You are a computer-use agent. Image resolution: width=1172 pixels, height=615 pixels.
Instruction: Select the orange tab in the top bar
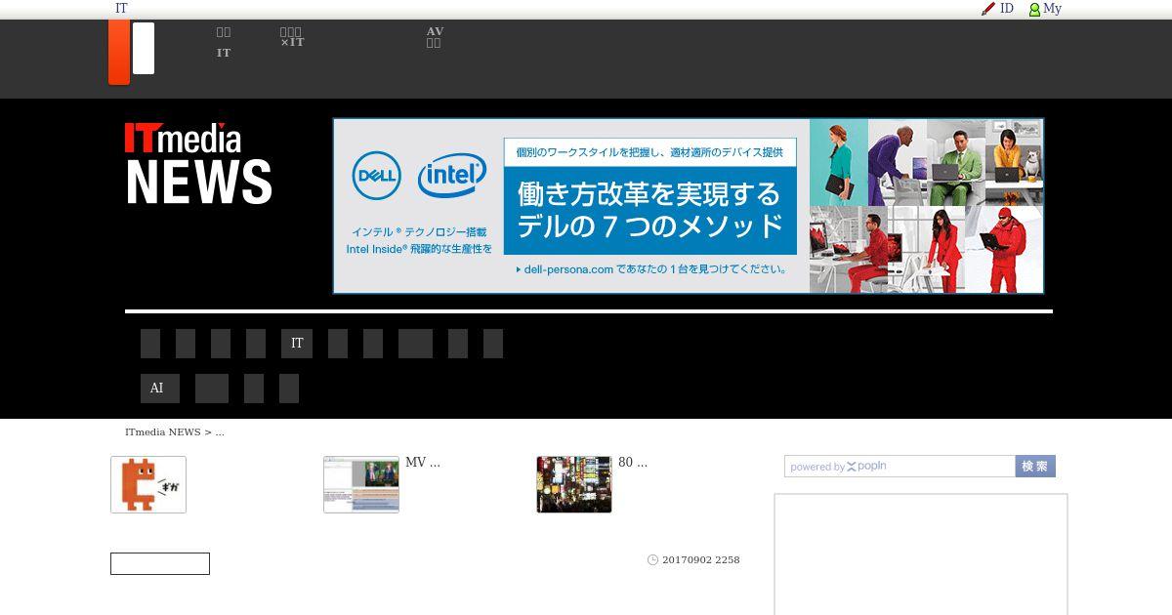pos(119,53)
